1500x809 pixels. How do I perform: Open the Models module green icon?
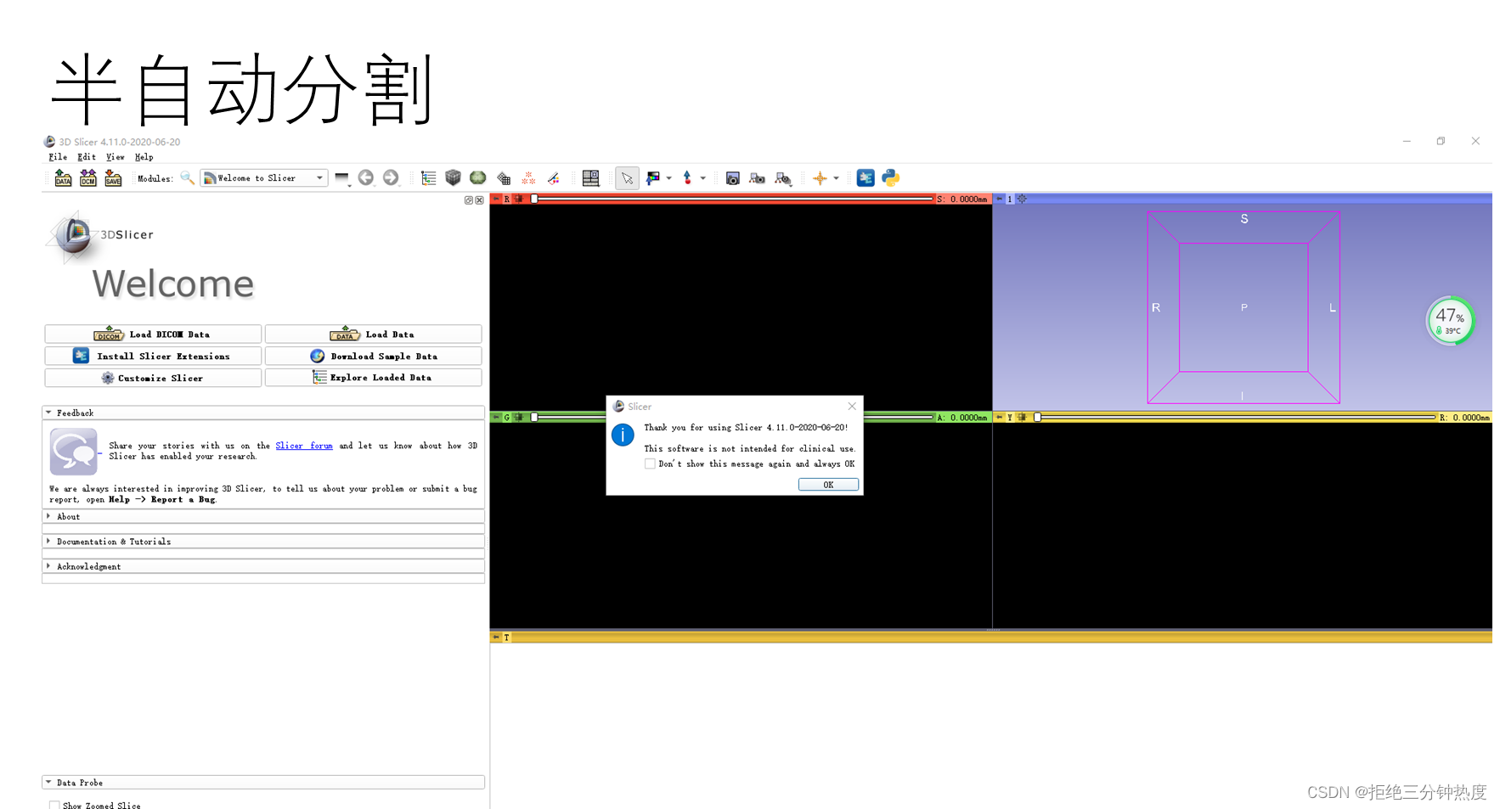(478, 177)
